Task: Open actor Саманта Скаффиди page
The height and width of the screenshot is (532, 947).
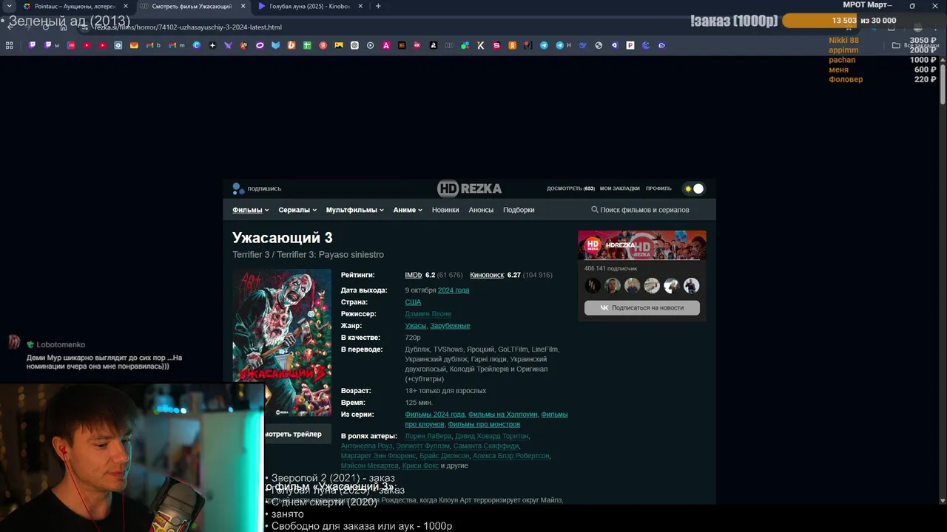Action: (x=485, y=446)
